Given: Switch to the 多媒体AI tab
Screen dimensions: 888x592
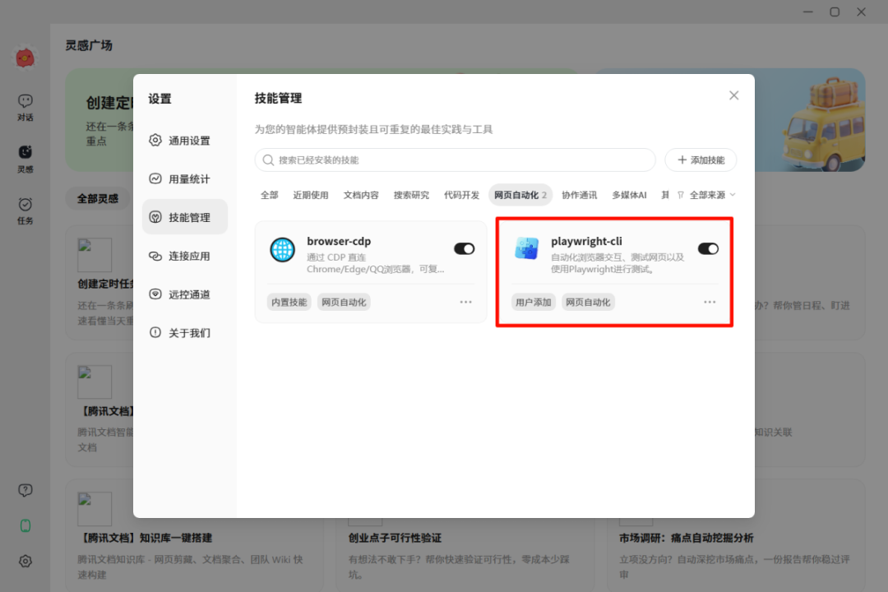Looking at the screenshot, I should 629,195.
